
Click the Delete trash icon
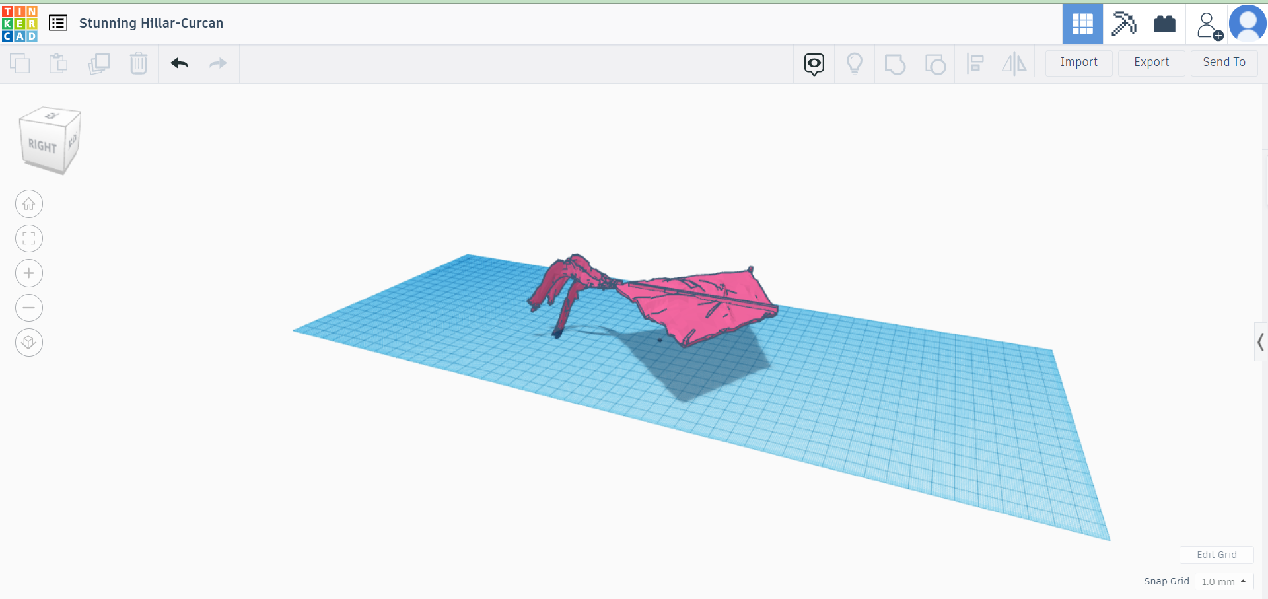pyautogui.click(x=139, y=63)
